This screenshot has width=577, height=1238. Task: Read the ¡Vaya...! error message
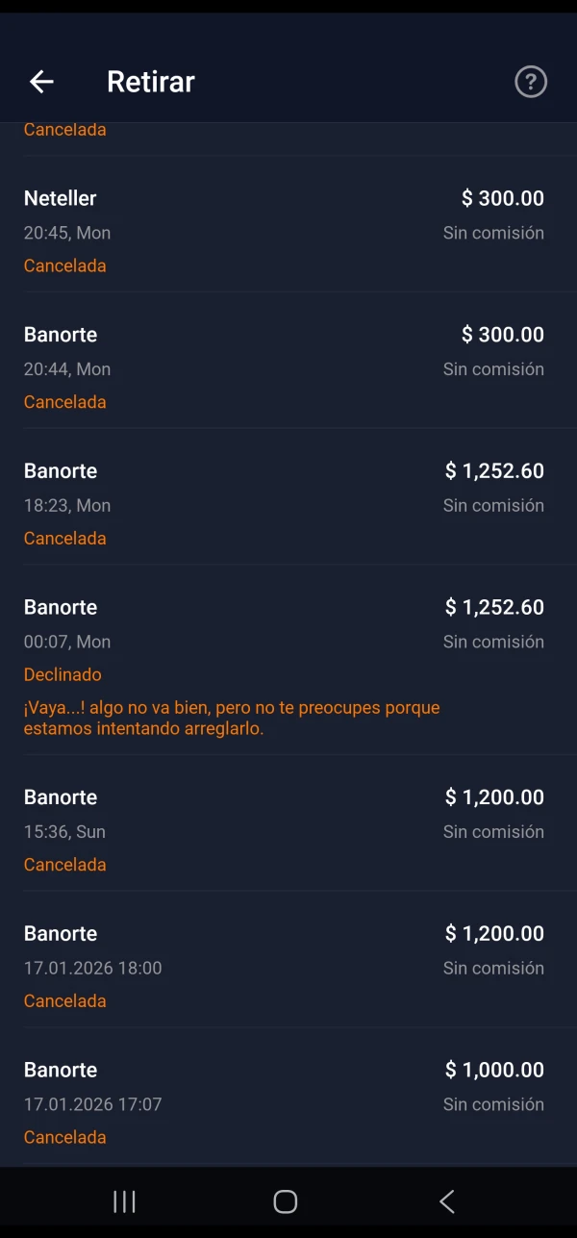click(x=232, y=718)
